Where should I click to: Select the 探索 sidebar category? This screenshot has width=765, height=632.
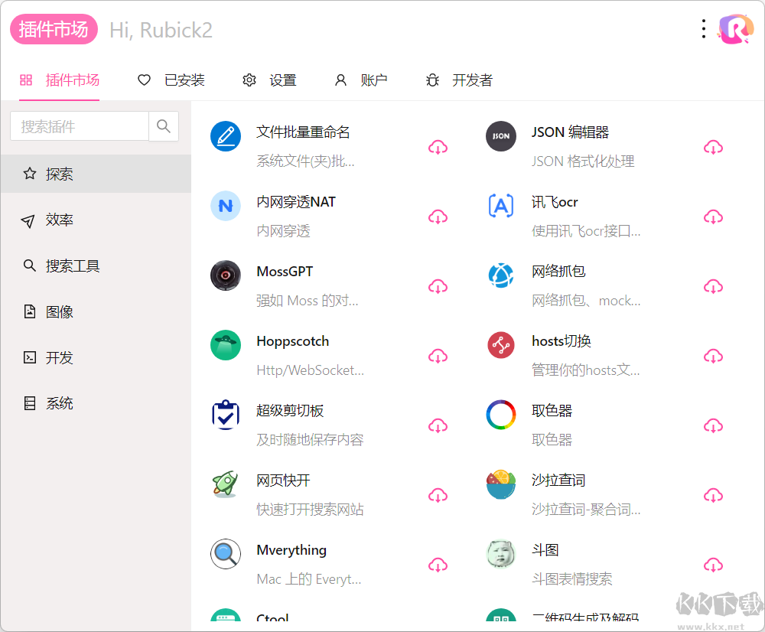tap(96, 174)
